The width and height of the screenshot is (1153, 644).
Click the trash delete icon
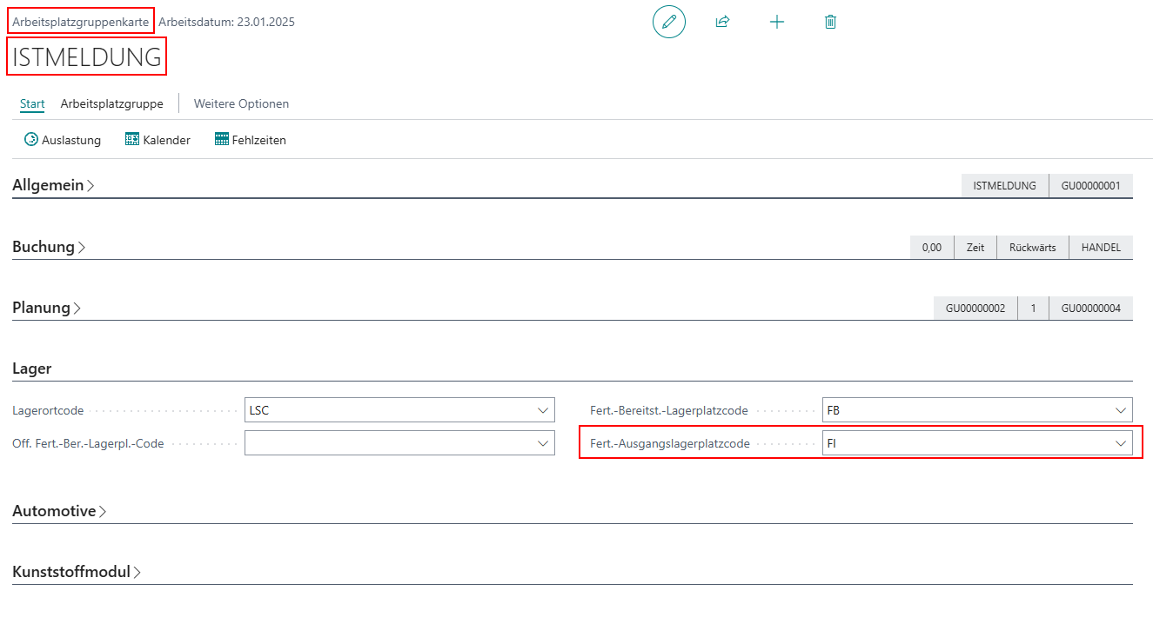830,22
